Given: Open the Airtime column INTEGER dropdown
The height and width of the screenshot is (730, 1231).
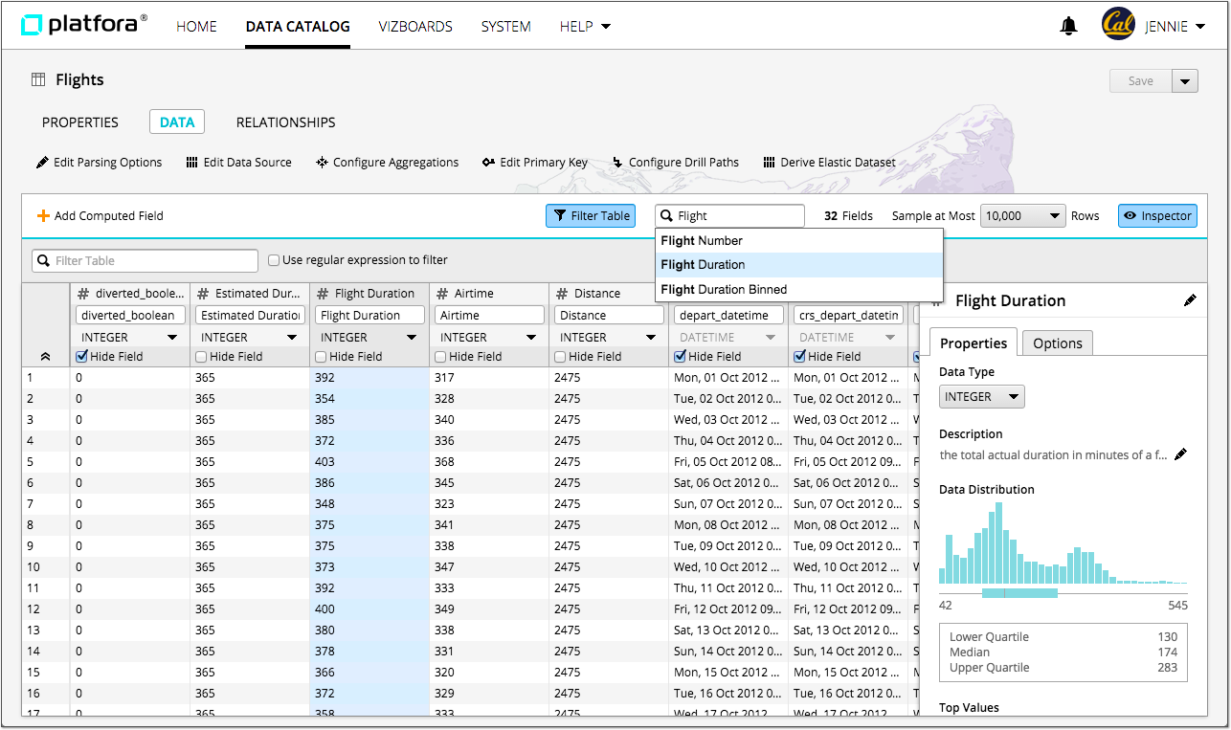Looking at the screenshot, I should tap(488, 338).
